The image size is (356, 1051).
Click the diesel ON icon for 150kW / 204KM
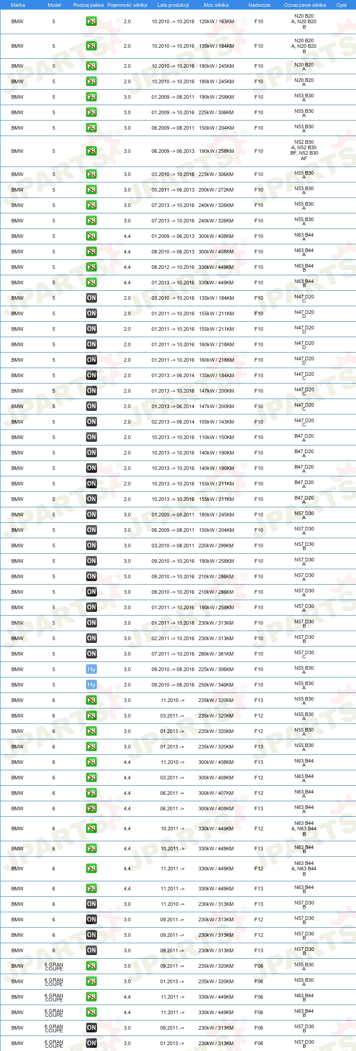92,530
